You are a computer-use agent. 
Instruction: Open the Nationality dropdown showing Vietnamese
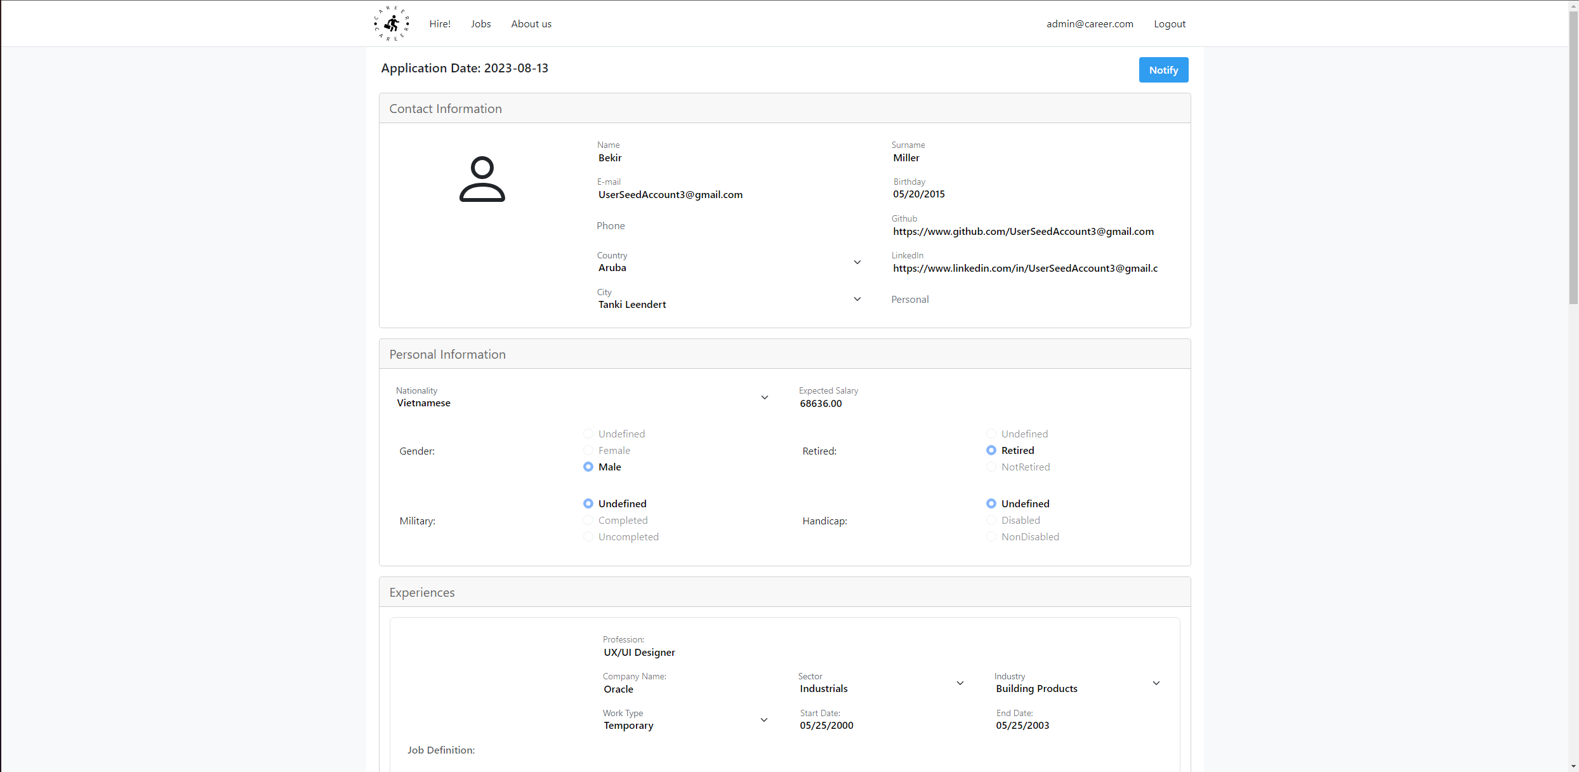tap(583, 397)
